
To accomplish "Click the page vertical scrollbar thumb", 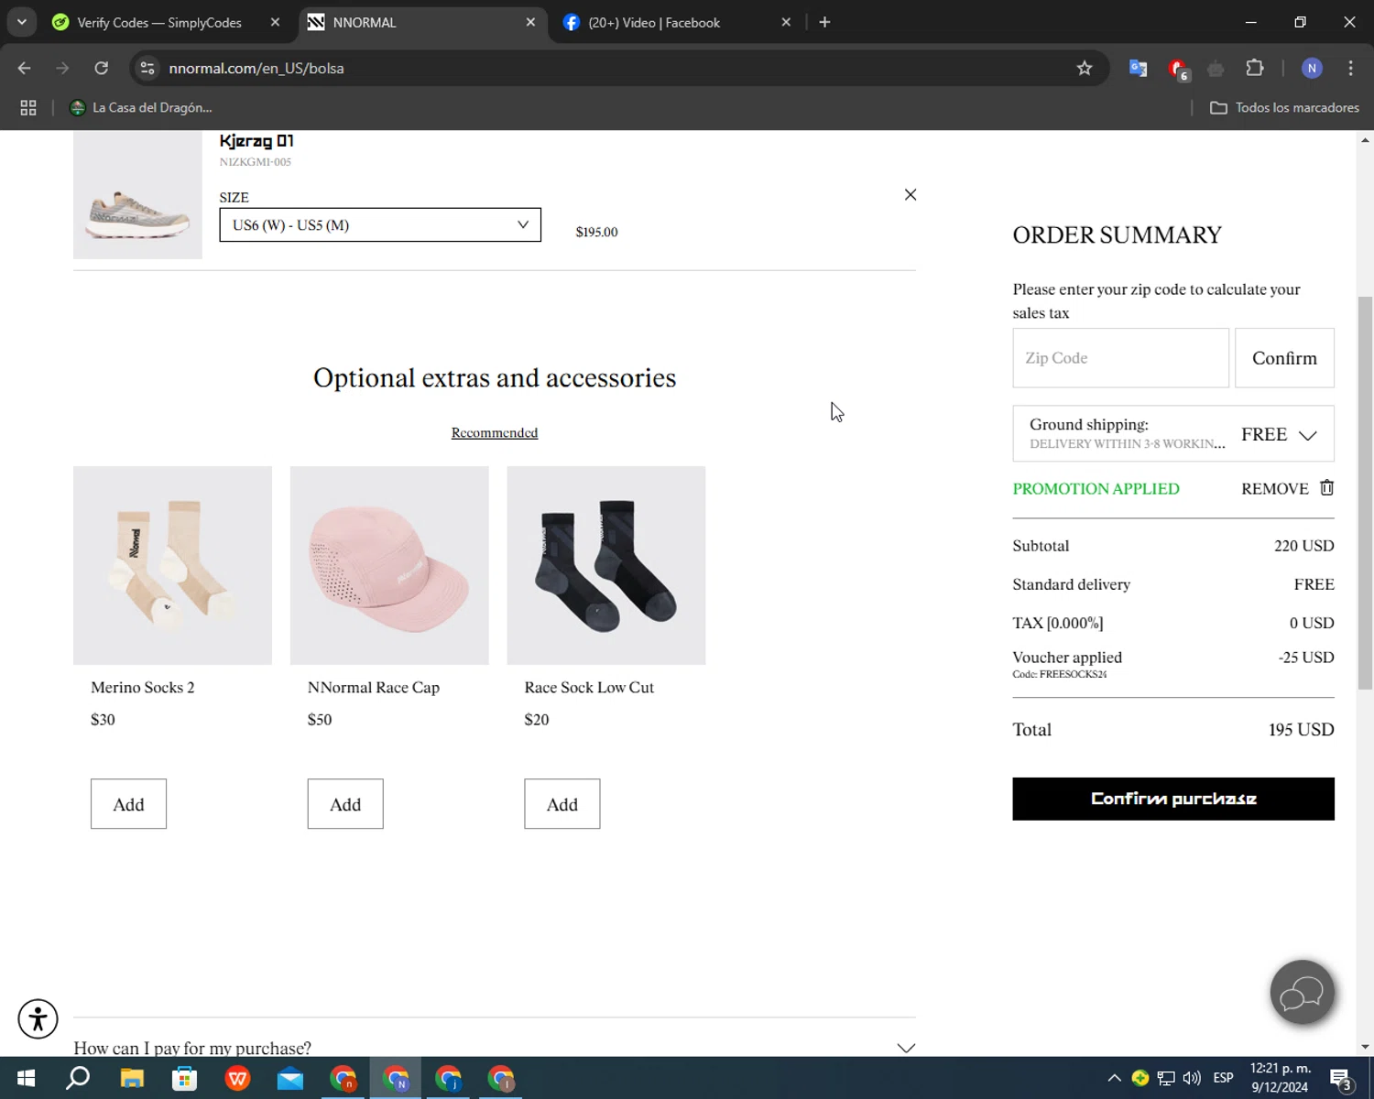I will point(1365,493).
